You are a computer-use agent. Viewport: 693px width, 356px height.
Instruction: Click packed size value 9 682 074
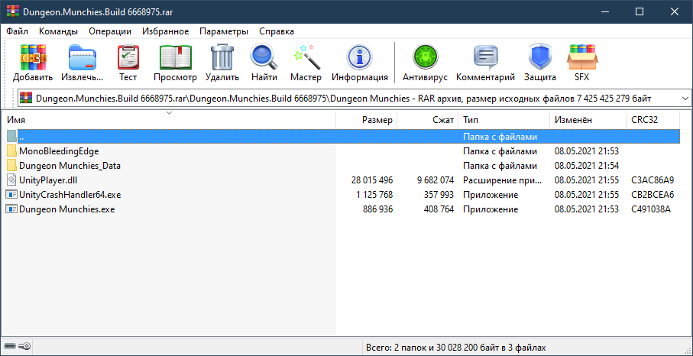(435, 180)
